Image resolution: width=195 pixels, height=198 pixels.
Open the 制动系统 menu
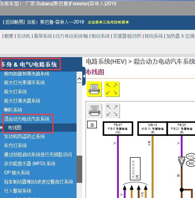[x=100, y=36]
